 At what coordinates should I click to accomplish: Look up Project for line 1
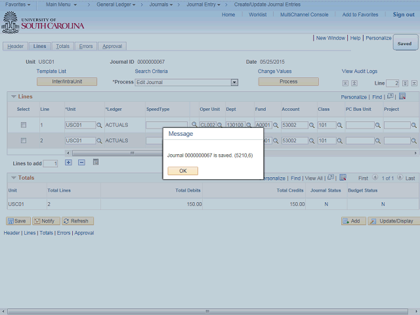click(414, 125)
